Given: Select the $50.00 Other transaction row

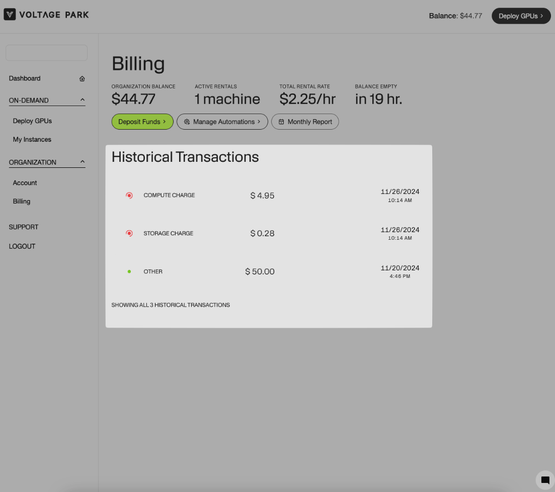Looking at the screenshot, I should 269,271.
